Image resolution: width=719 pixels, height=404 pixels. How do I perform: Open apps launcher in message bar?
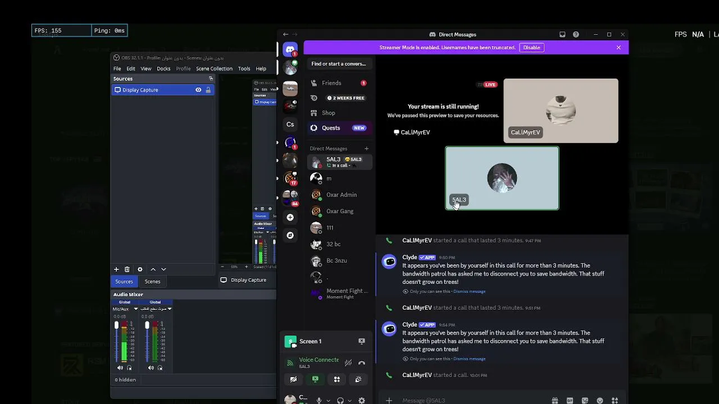pyautogui.click(x=615, y=400)
